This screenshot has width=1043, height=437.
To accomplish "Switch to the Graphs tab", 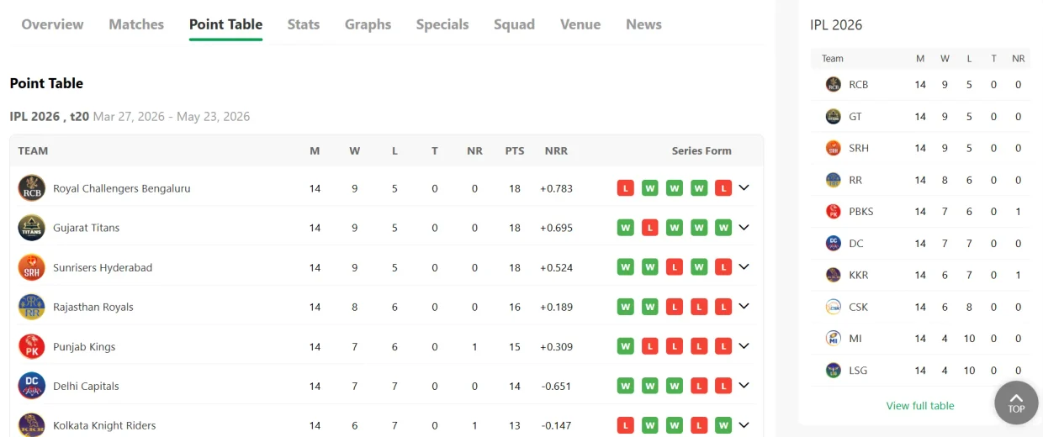I will pyautogui.click(x=368, y=24).
